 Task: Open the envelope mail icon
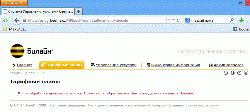(233, 73)
